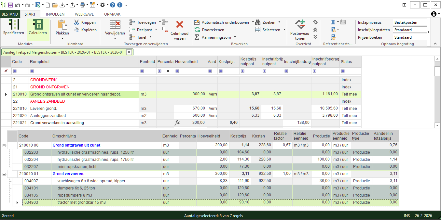
Task: Open the BESTAND menu
Action: click(x=10, y=14)
